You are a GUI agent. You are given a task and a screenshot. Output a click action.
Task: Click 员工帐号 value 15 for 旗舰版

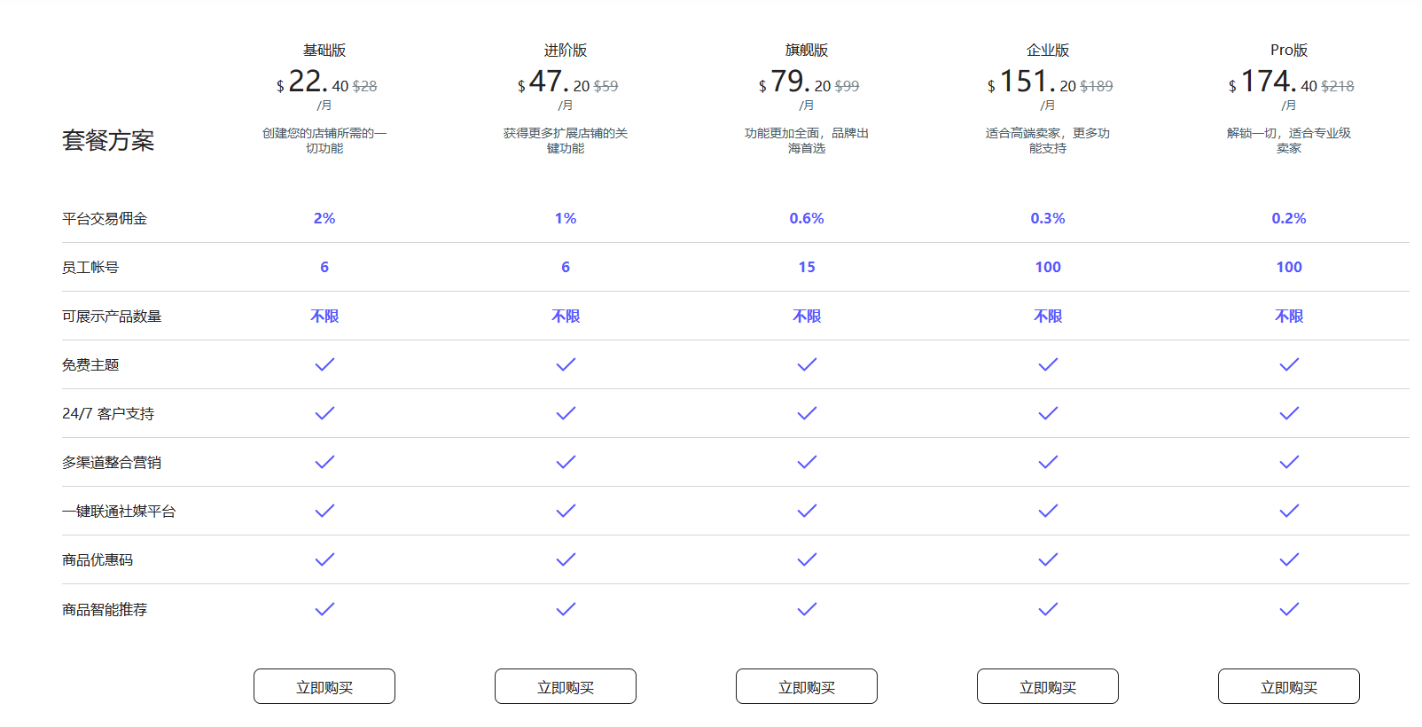(x=807, y=267)
